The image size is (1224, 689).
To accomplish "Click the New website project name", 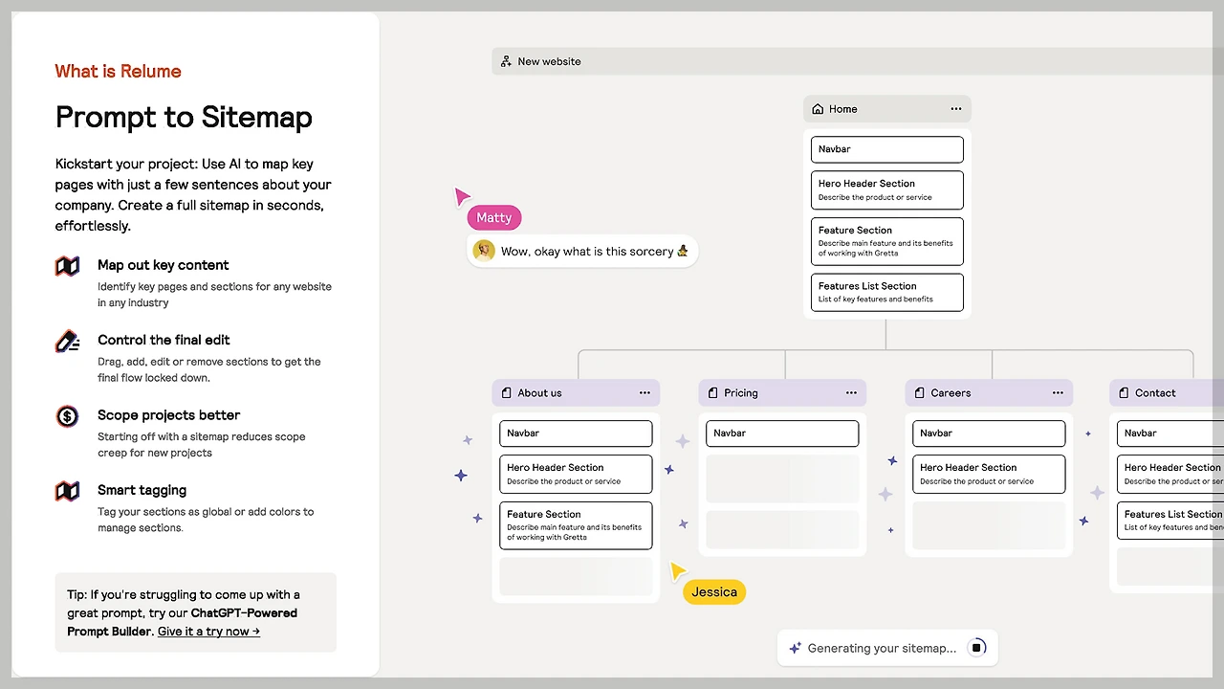I will click(549, 61).
